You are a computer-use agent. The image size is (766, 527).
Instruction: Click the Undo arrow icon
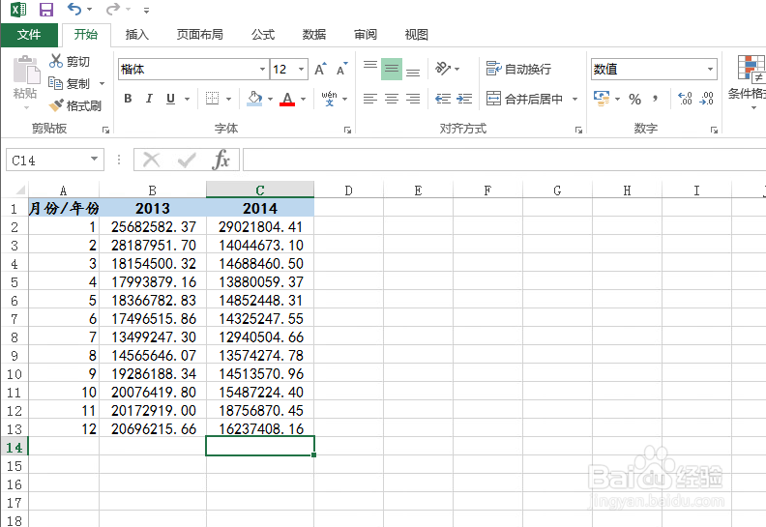pos(74,9)
